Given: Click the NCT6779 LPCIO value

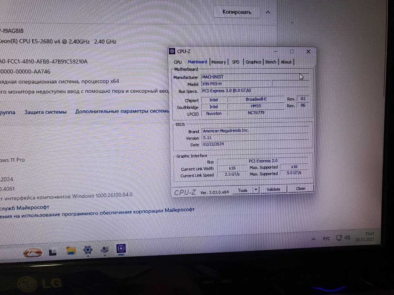Looking at the screenshot, I should coord(256,113).
